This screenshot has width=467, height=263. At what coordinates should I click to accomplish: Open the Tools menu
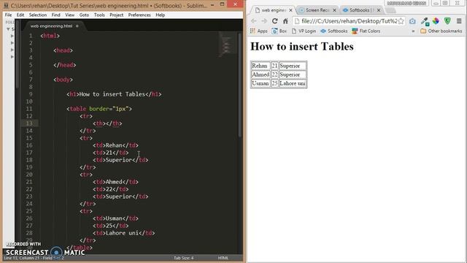[x=99, y=15]
